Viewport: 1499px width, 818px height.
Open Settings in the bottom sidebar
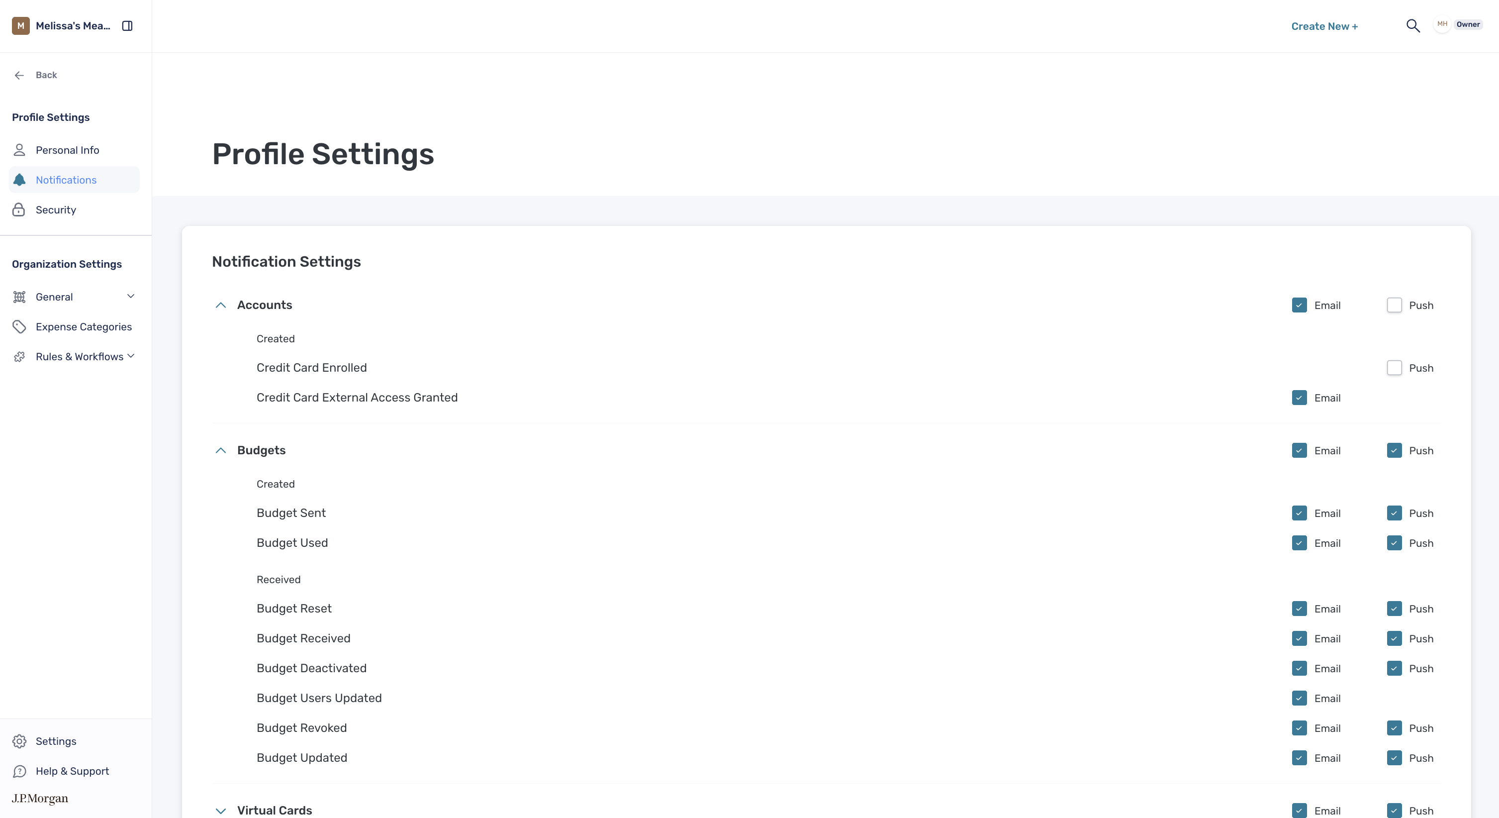point(56,741)
